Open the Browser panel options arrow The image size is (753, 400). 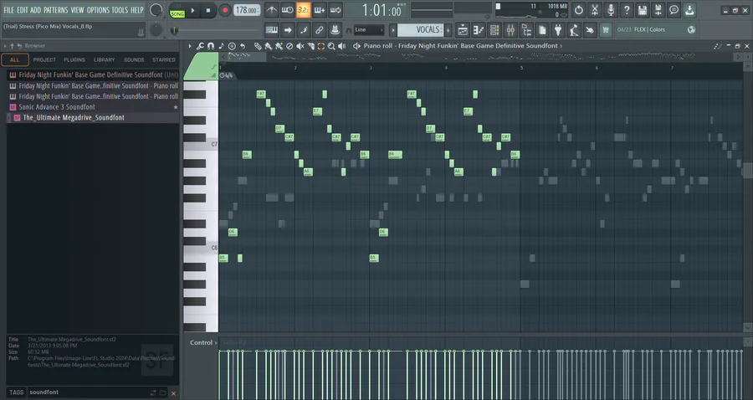coord(5,46)
